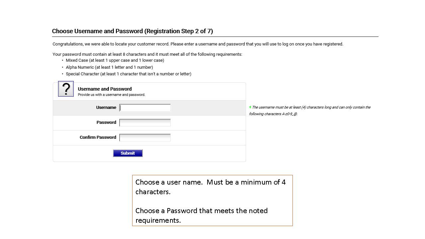The image size is (425, 239).
Task: Click the Password field label
Action: click(x=106, y=122)
